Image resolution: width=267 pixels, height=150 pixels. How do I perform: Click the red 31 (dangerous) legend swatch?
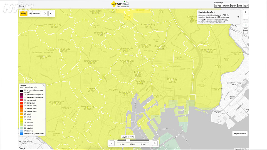tap(21, 103)
